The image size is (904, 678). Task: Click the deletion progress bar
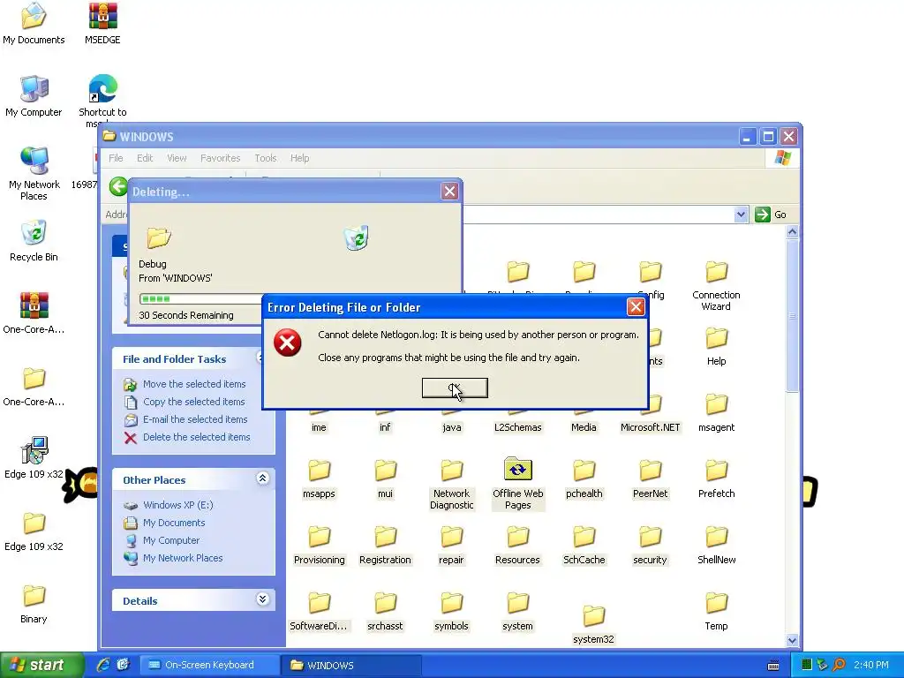click(x=200, y=298)
